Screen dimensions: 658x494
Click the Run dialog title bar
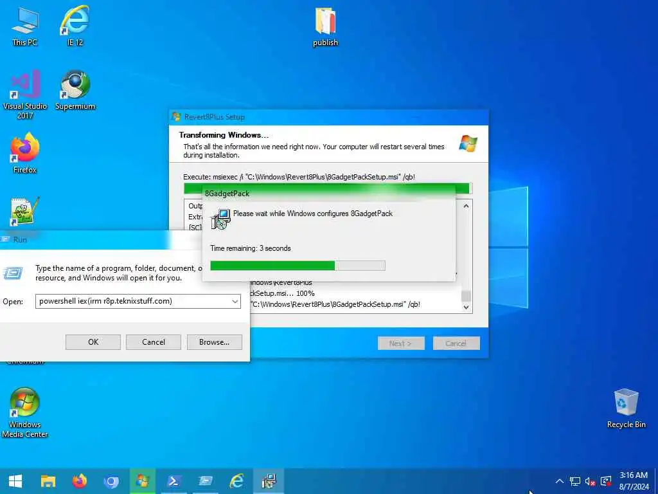(x=101, y=239)
